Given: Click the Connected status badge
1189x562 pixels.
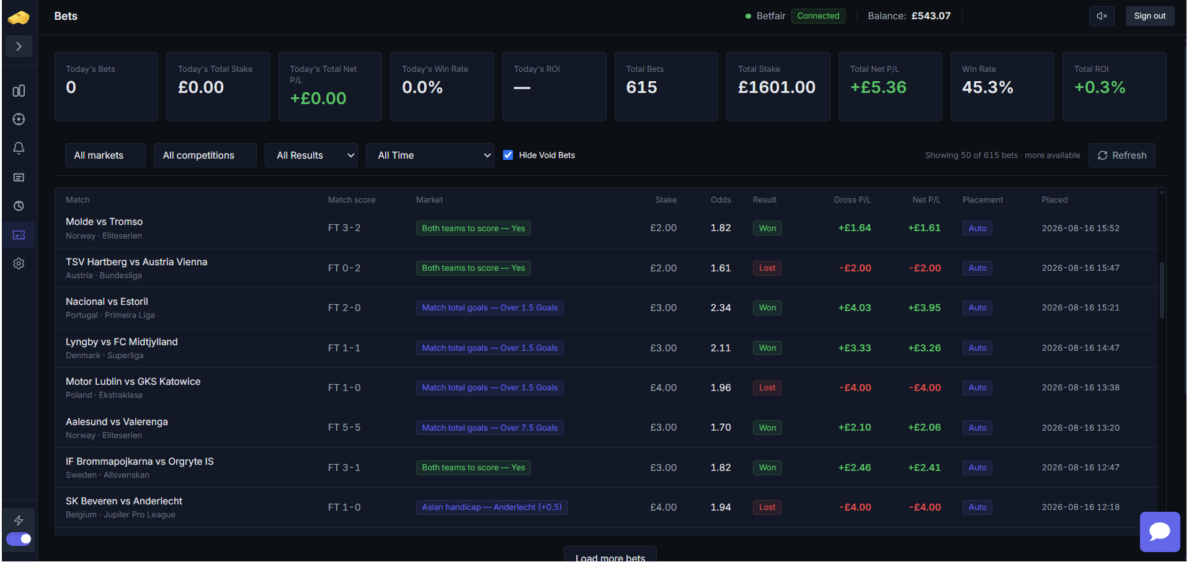Looking at the screenshot, I should [818, 16].
